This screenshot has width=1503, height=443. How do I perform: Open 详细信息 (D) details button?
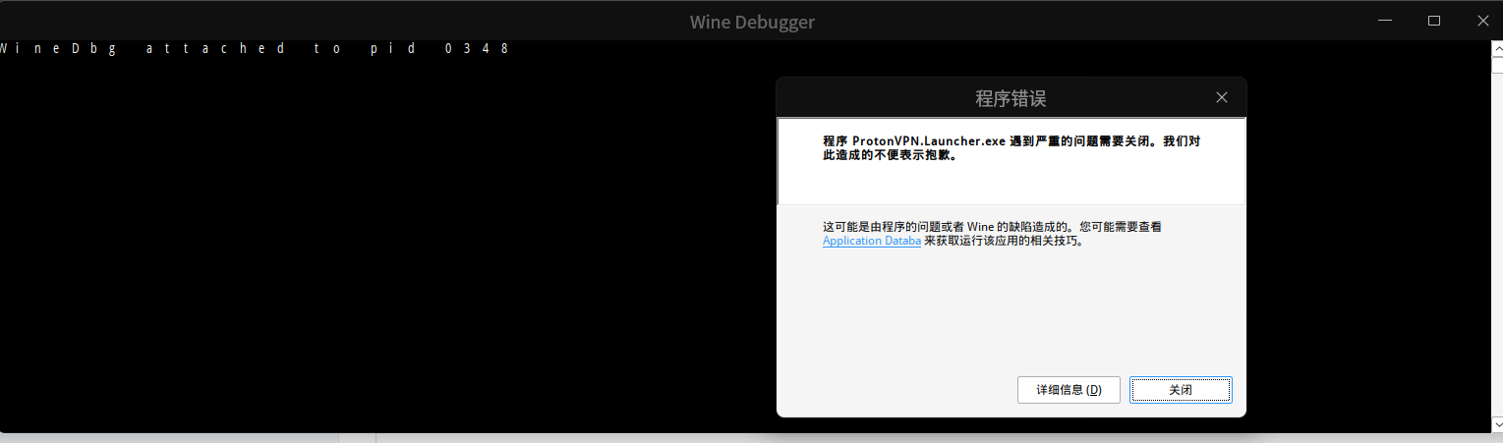pyautogui.click(x=1069, y=390)
